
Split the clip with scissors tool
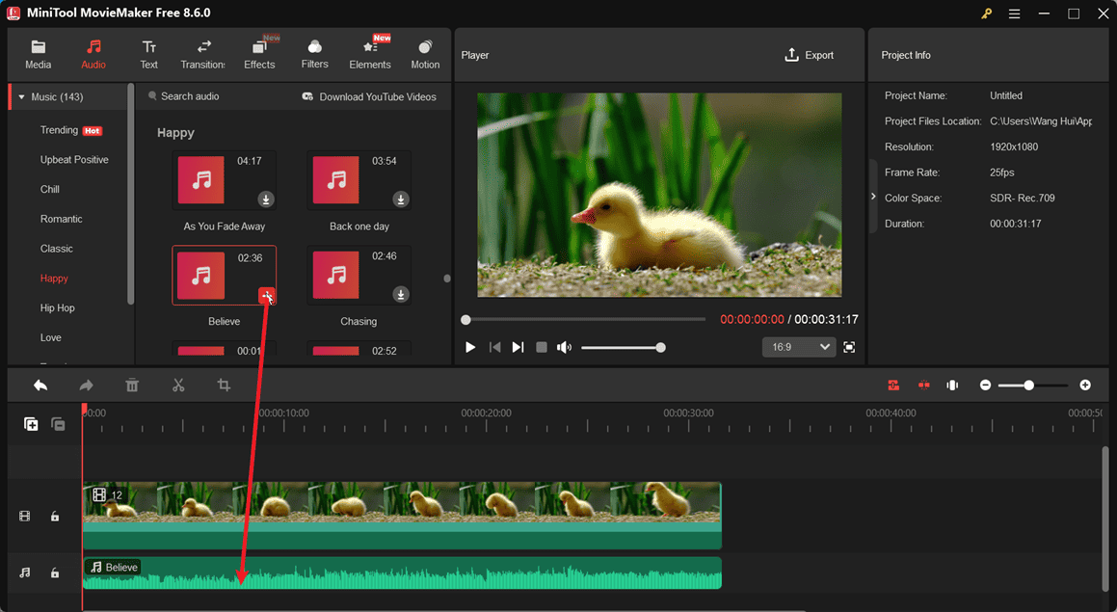point(178,386)
